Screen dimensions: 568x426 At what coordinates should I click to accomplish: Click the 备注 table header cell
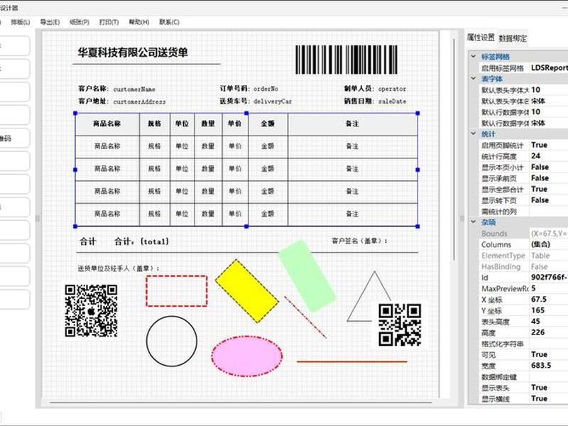pos(352,124)
